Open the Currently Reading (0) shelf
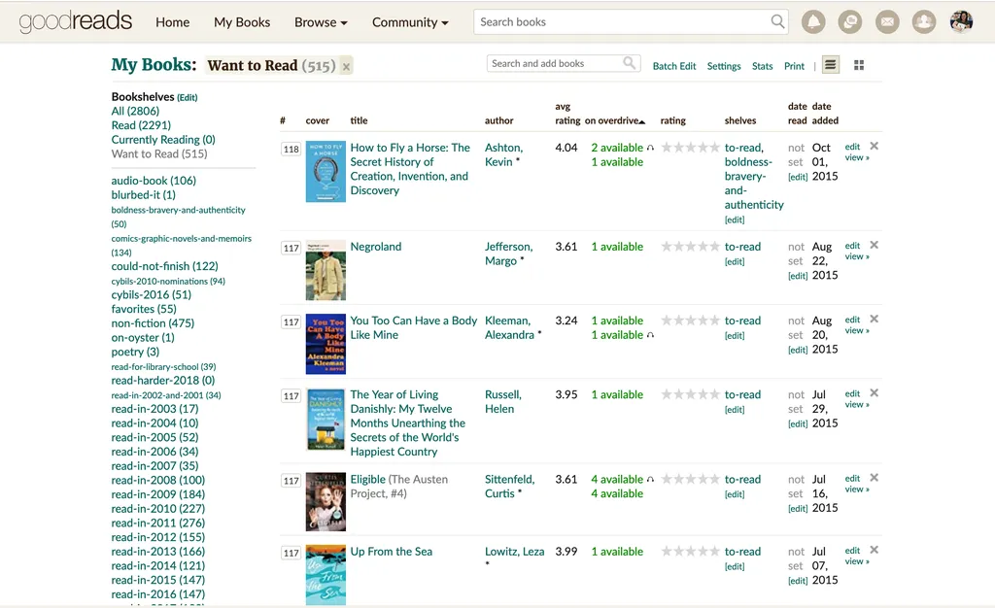Screen dimensions: 995x608 [163, 140]
